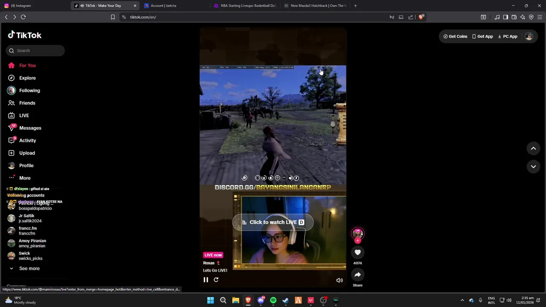
Task: Go to the Following page
Action: tap(29, 90)
